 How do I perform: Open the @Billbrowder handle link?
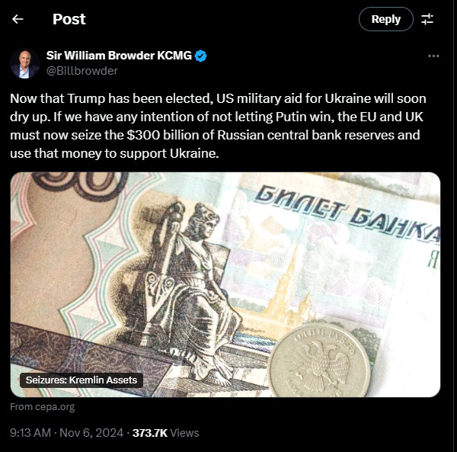point(82,71)
